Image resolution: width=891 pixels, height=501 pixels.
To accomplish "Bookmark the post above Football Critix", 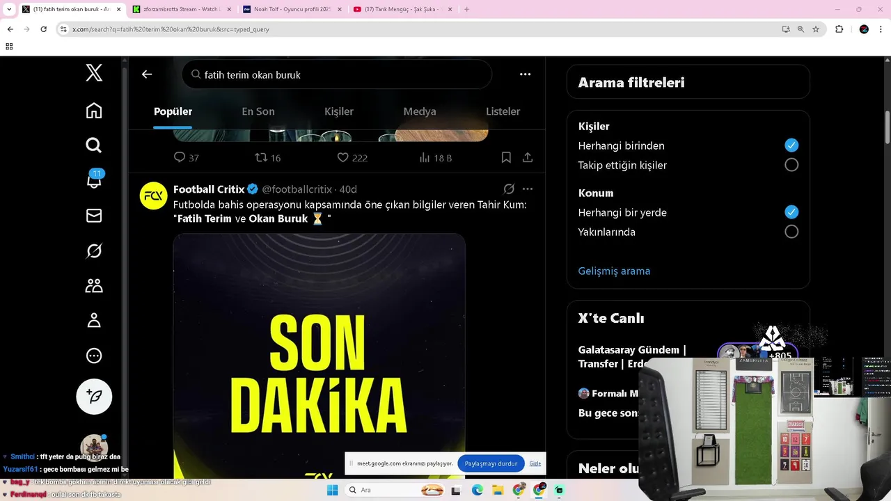I will tap(506, 158).
